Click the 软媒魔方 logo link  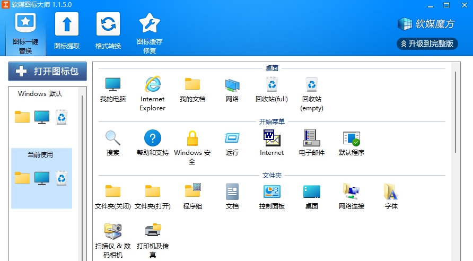(x=426, y=24)
